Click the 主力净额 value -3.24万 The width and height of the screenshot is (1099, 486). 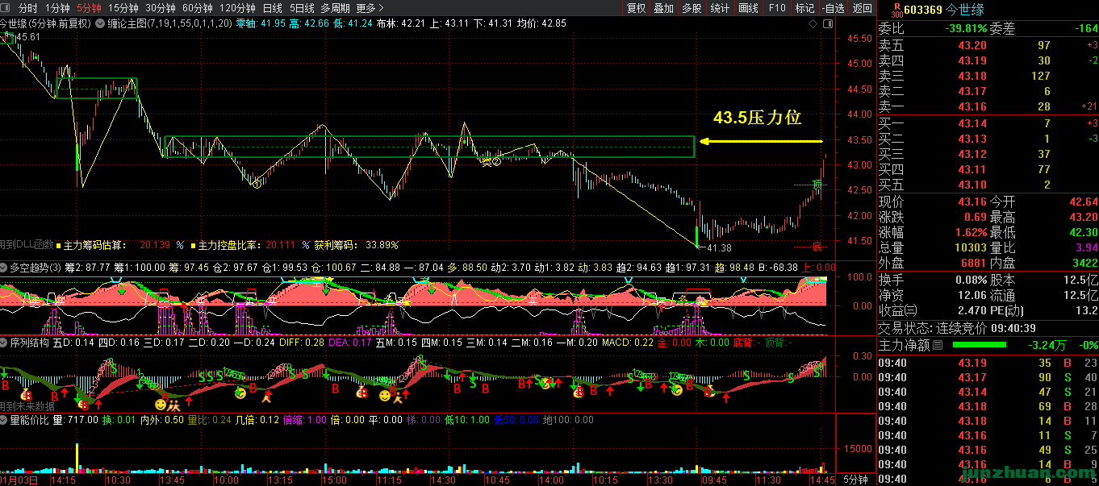coord(1049,345)
